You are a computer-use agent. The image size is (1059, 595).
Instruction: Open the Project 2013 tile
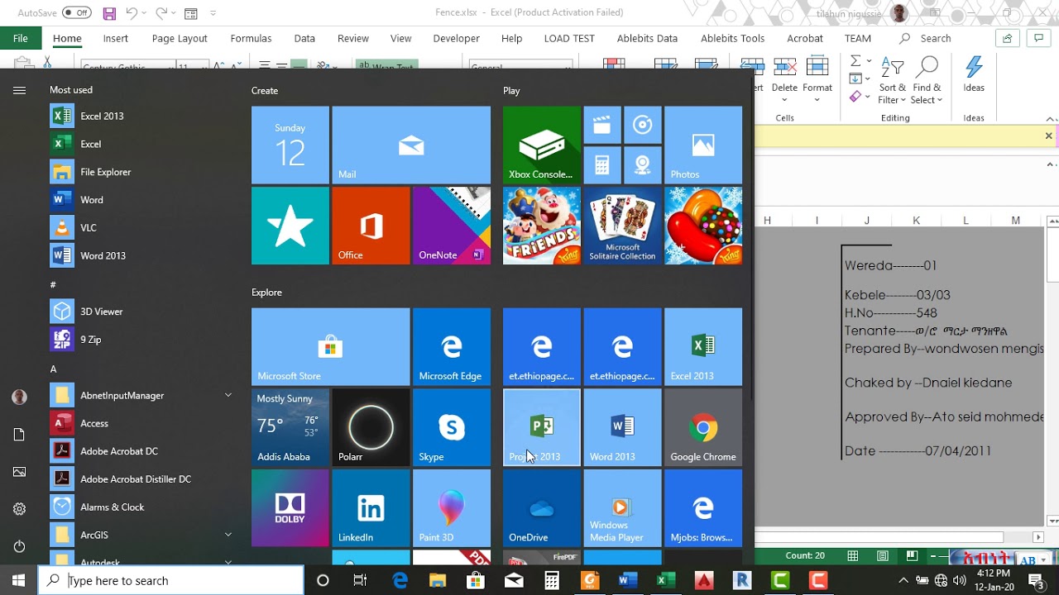point(542,427)
